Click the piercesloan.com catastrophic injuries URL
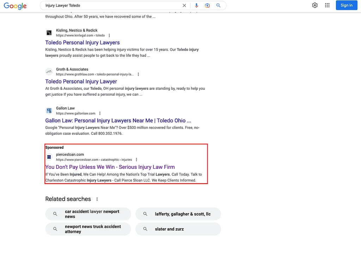This screenshot has height=262, width=361. click(x=94, y=160)
